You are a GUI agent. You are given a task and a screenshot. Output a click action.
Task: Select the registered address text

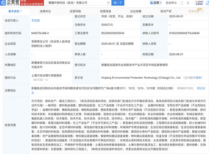[102, 88]
